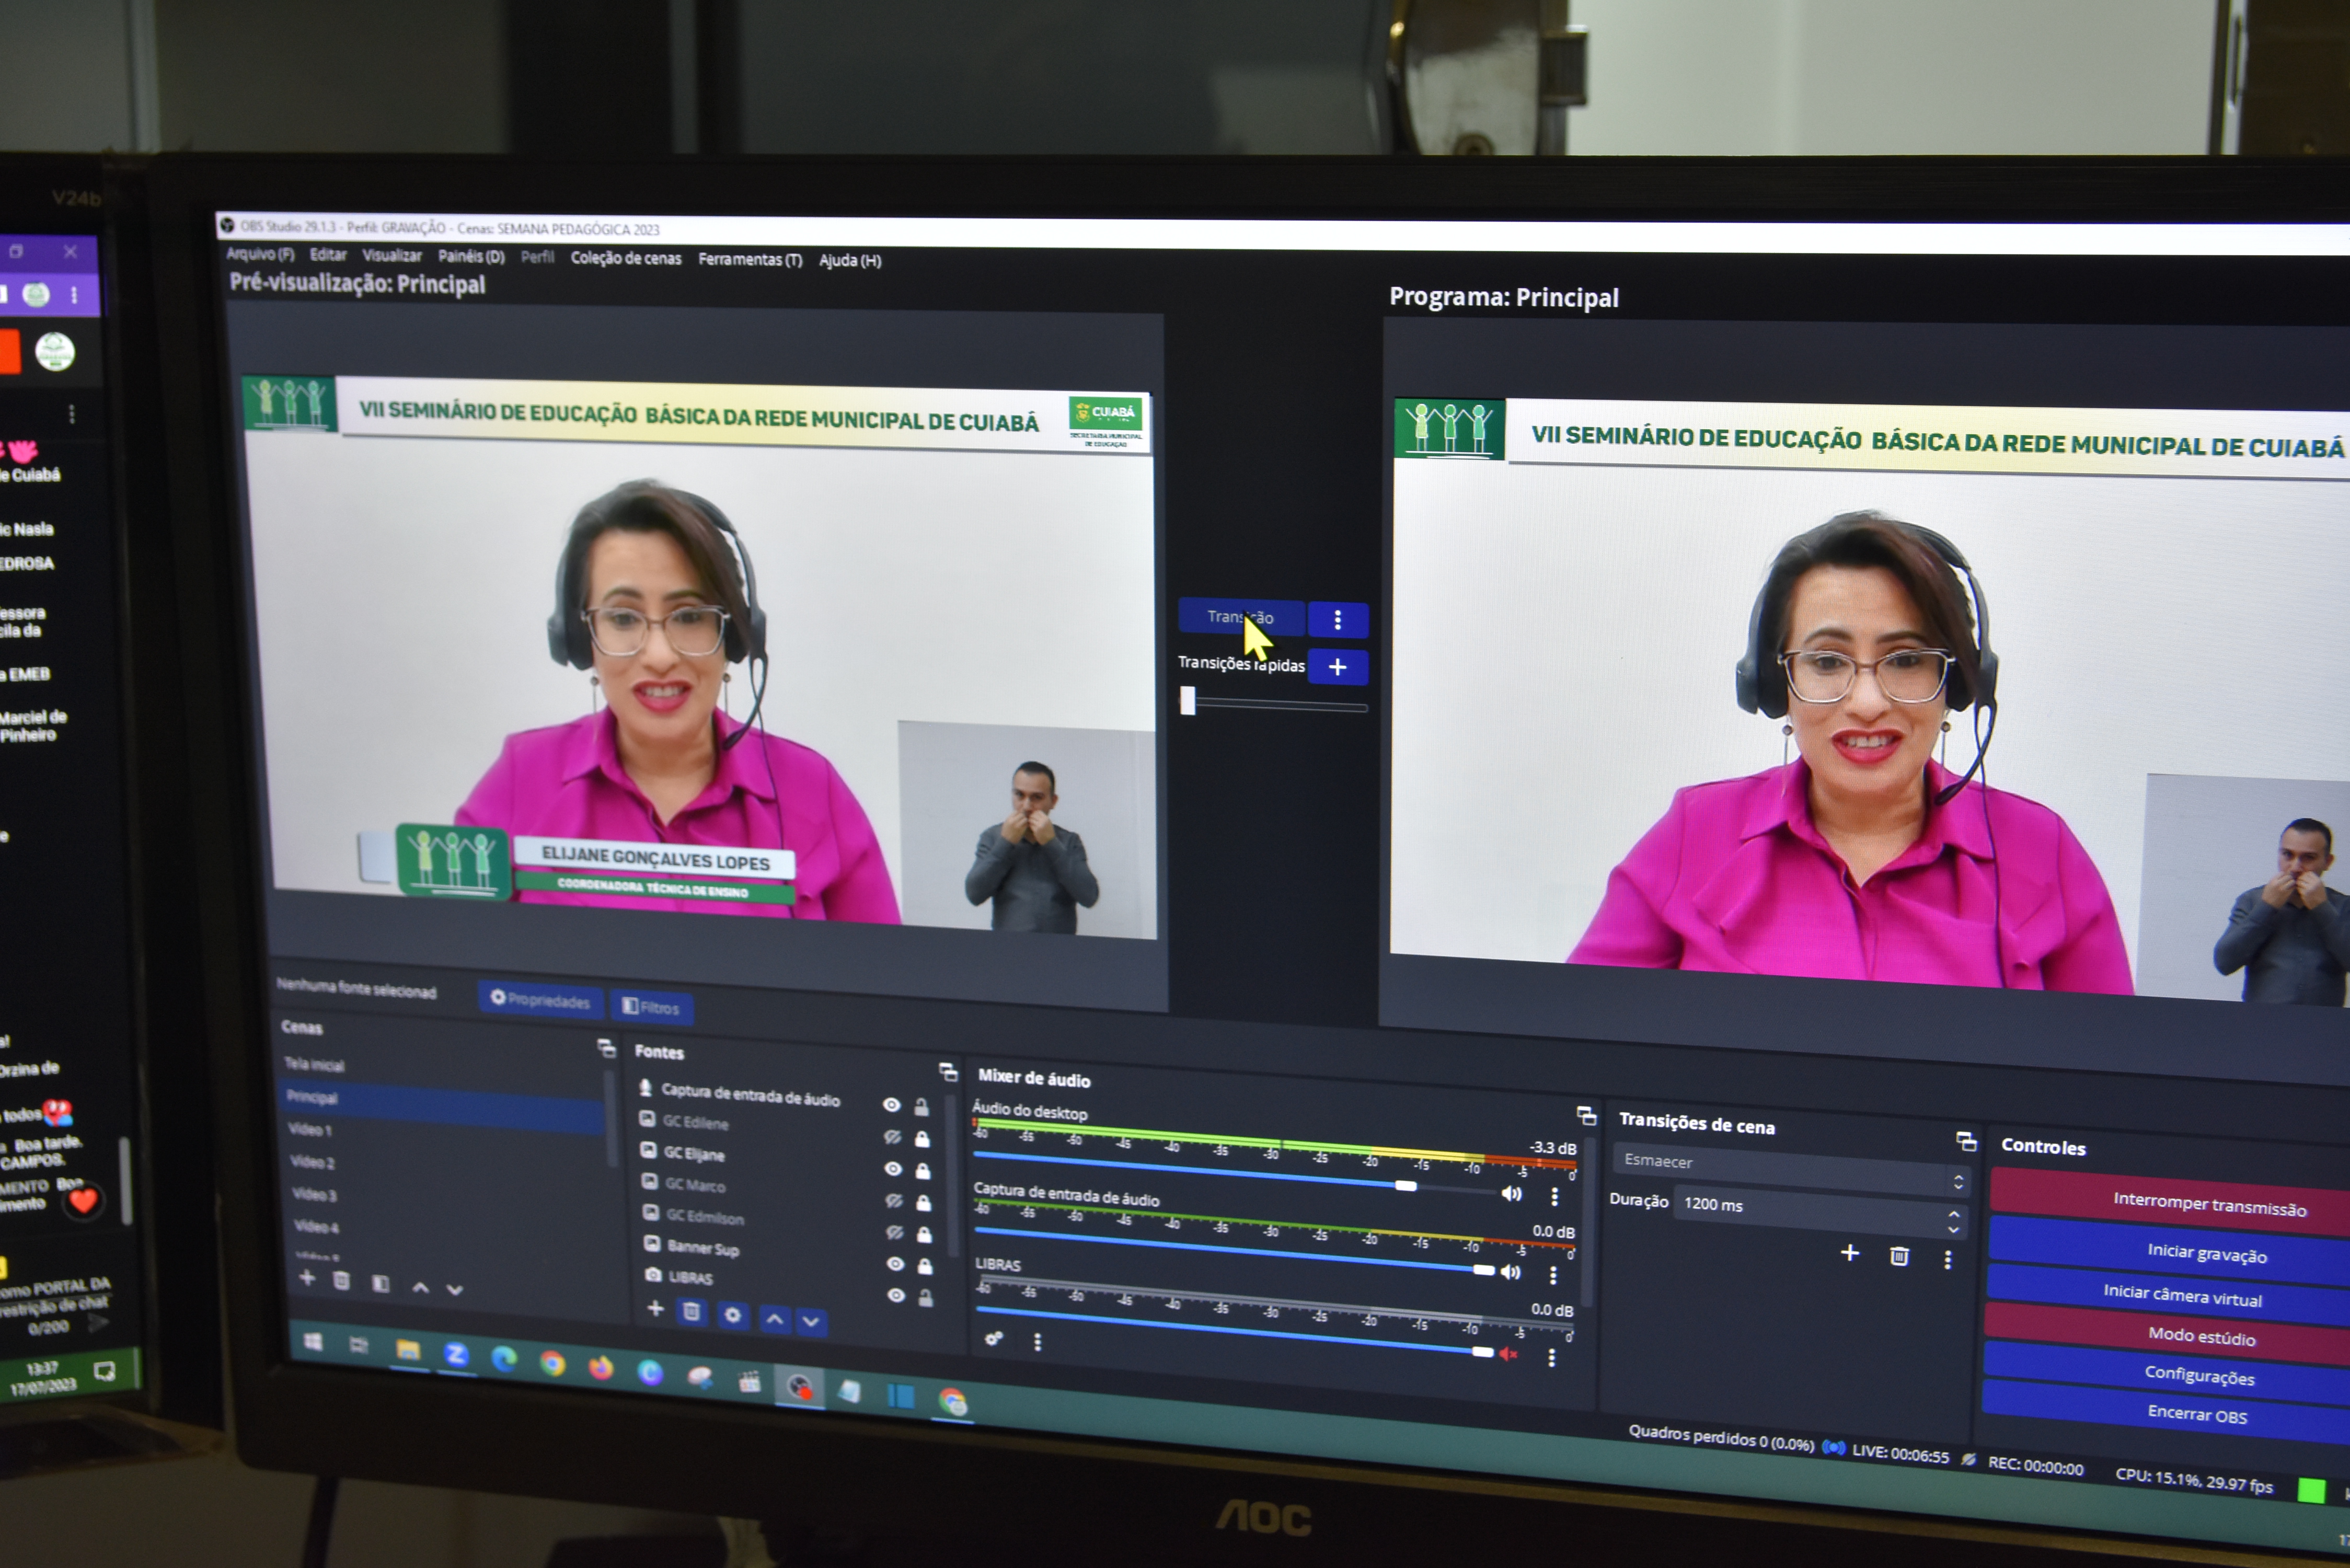The image size is (2350, 1568).
Task: Open Firefox from the taskbar
Action: click(x=600, y=1368)
